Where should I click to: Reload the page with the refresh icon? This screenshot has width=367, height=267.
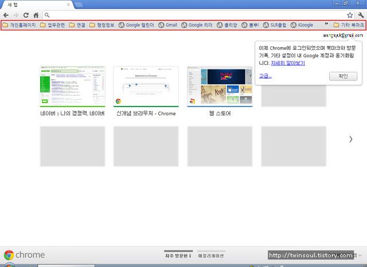pos(26,15)
